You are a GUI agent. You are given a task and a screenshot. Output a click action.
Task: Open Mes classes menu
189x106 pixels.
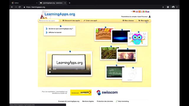click(x=128, y=21)
